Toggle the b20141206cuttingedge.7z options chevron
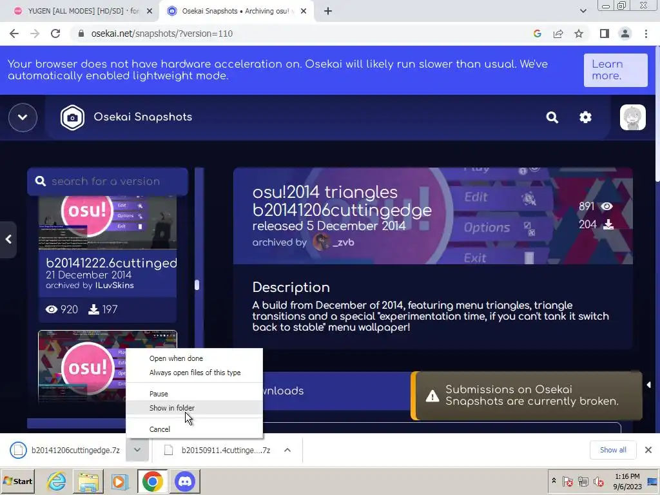The width and height of the screenshot is (660, 495). point(137,451)
